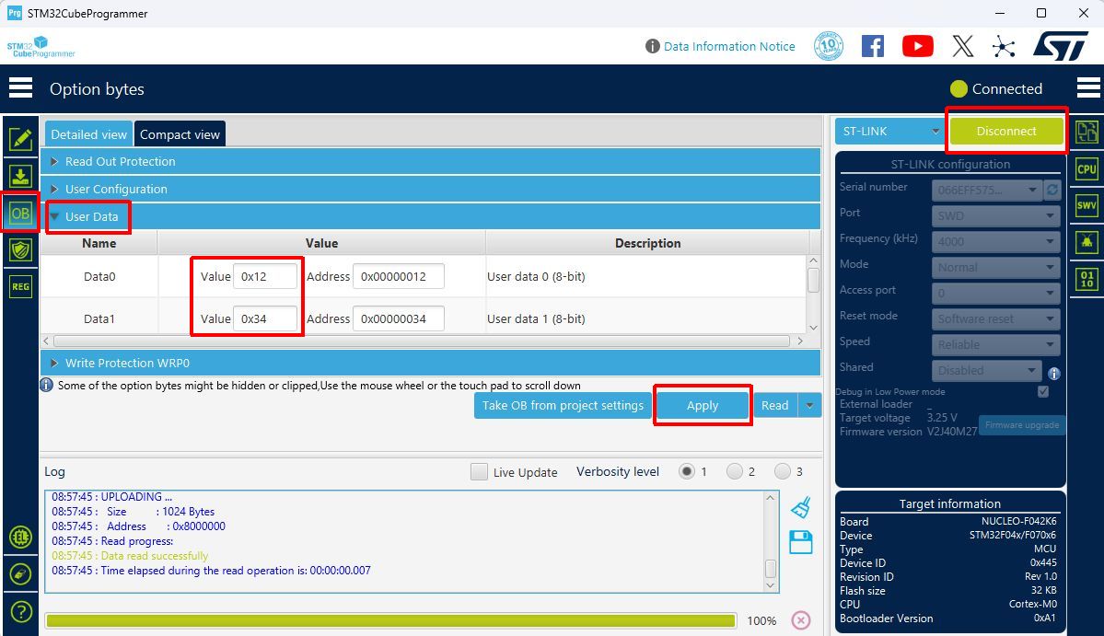Image resolution: width=1104 pixels, height=636 pixels.
Task: Click the ST logo
Action: (x=1061, y=46)
